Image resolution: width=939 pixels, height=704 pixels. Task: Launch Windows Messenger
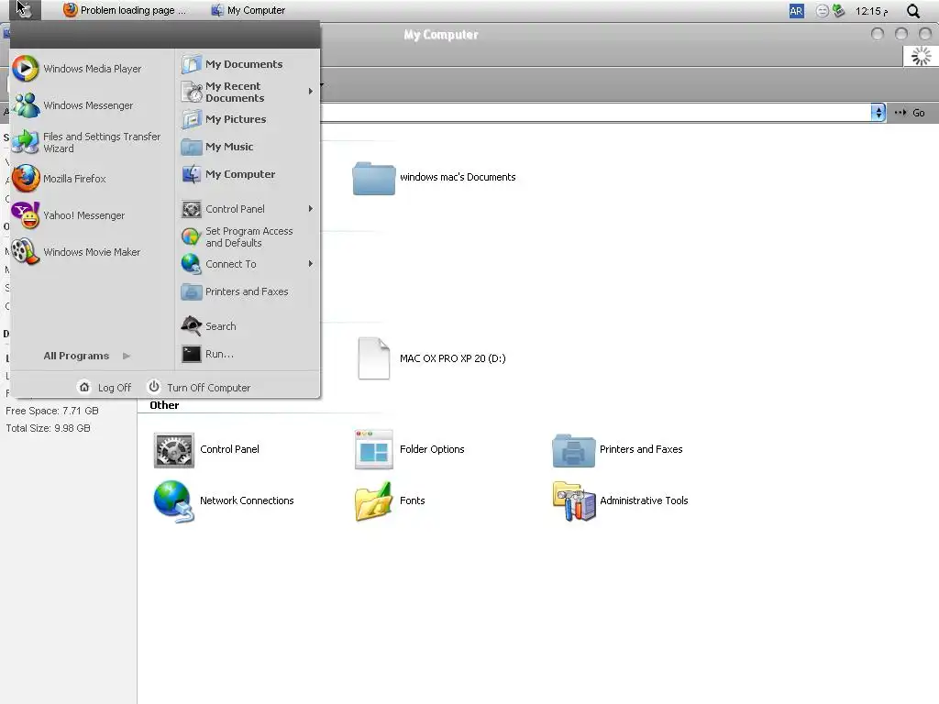(x=73, y=105)
